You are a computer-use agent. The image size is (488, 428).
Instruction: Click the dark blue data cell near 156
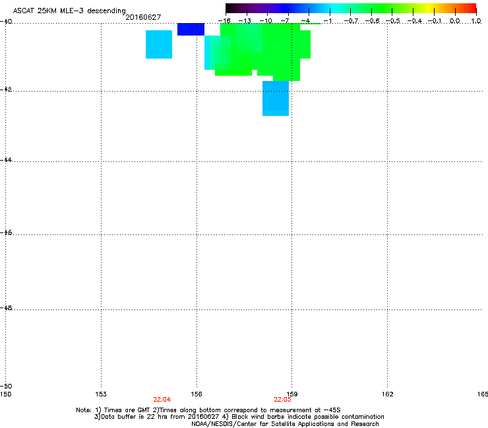click(191, 29)
